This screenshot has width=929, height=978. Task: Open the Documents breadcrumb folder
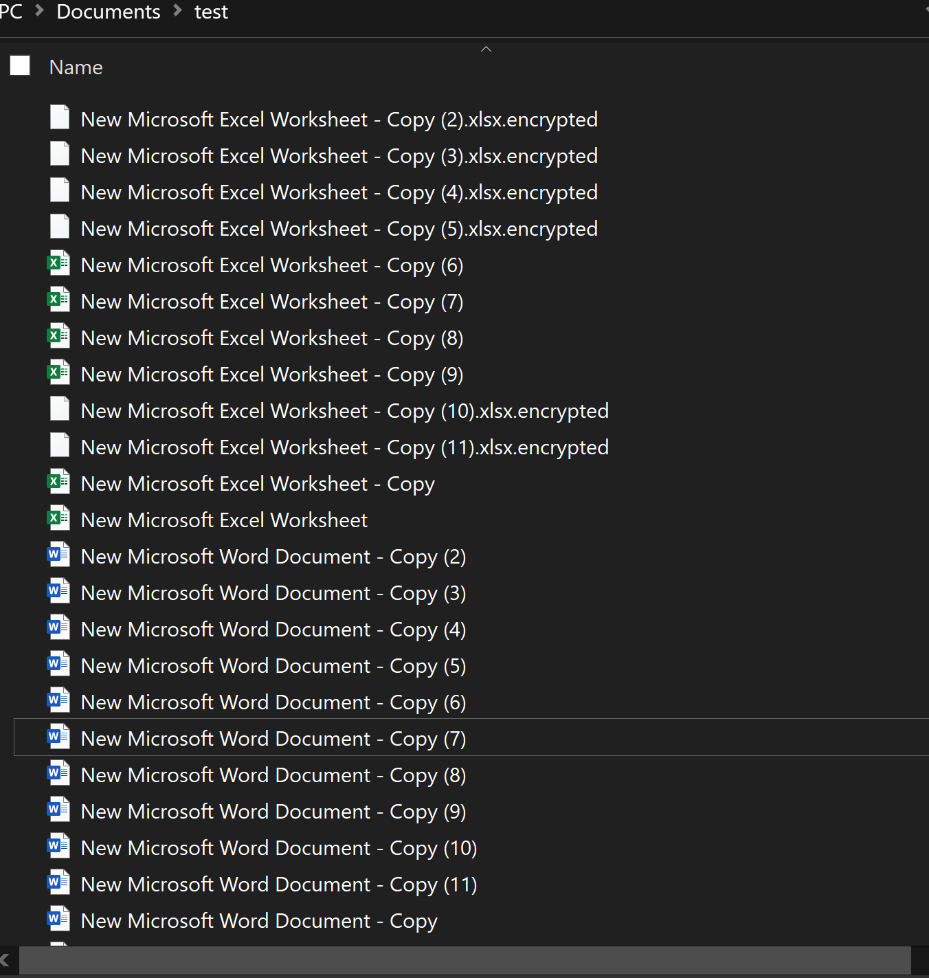point(109,12)
